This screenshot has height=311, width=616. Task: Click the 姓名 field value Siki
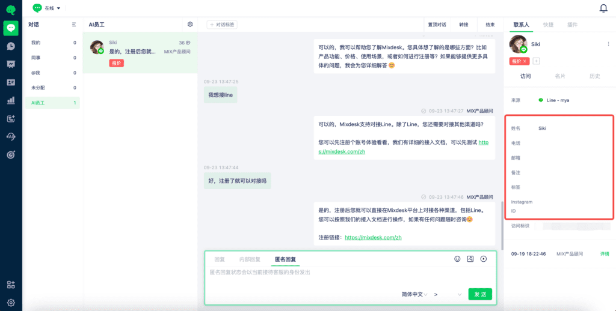coord(542,128)
